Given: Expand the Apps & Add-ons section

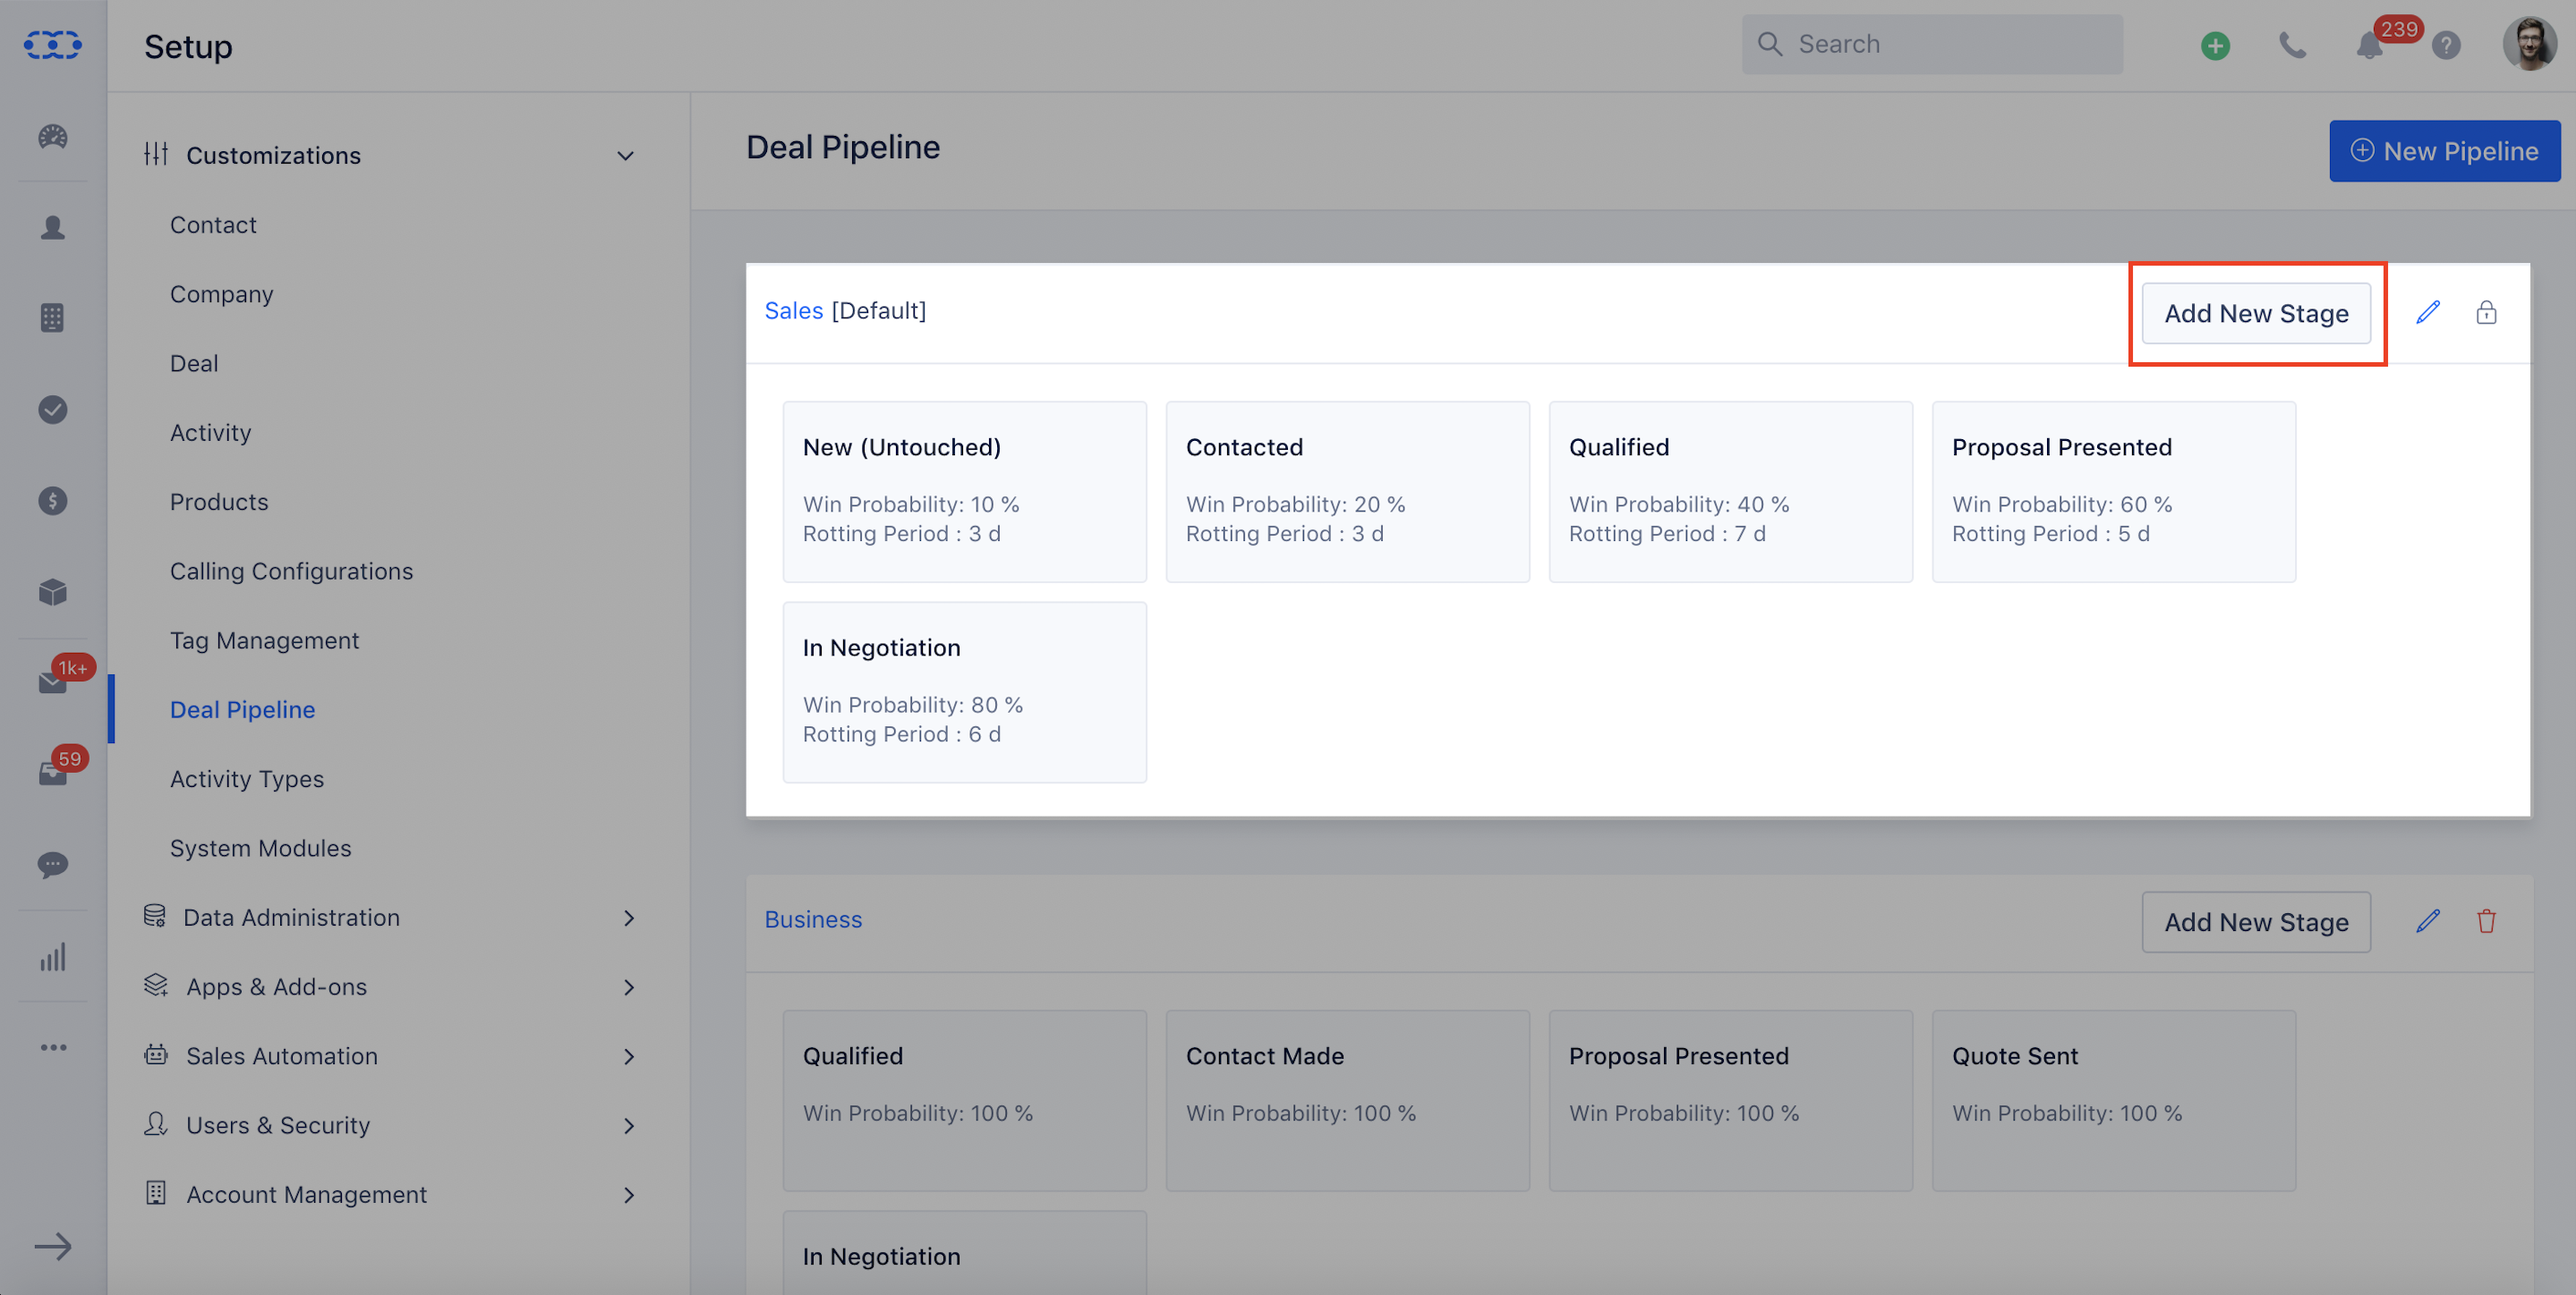Looking at the screenshot, I should (391, 987).
